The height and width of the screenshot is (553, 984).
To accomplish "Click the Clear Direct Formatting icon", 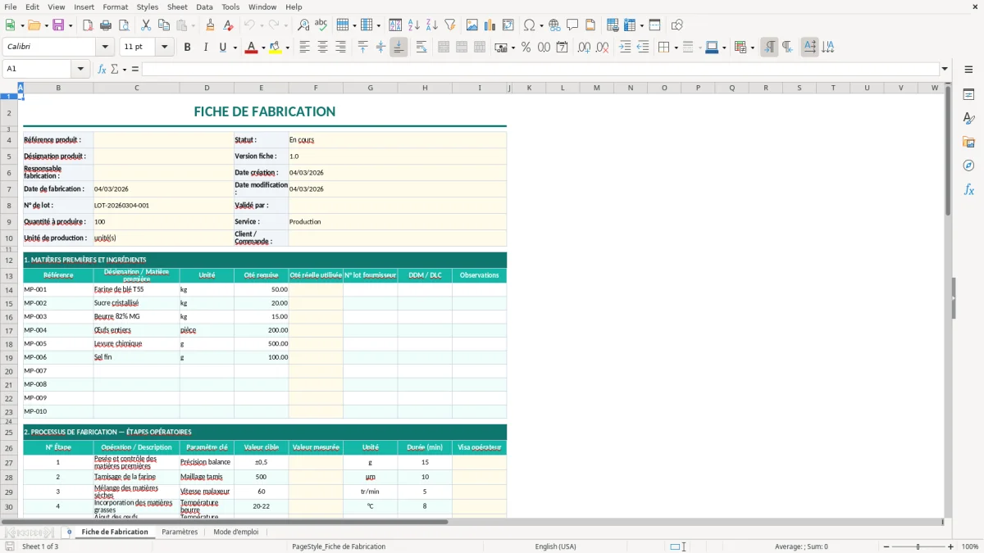I will pos(228,25).
